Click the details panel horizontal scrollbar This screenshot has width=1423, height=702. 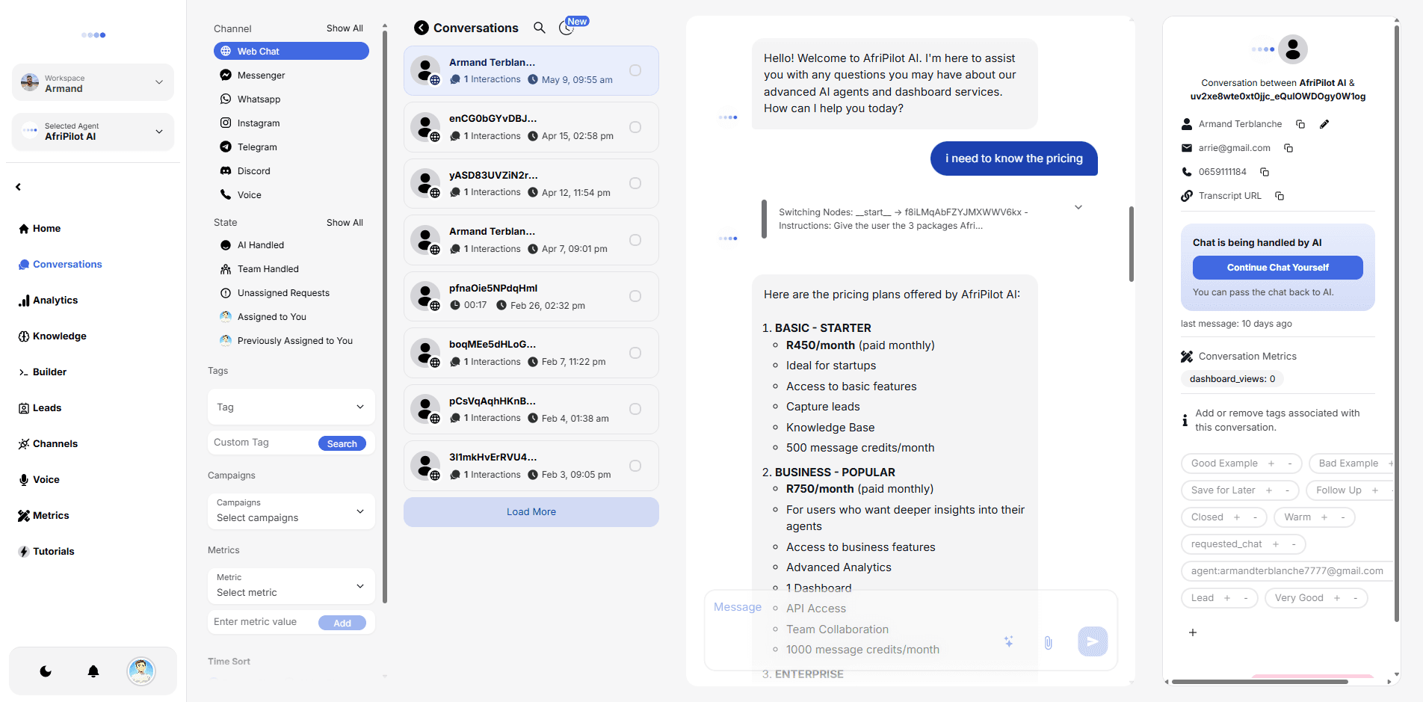point(1260,682)
